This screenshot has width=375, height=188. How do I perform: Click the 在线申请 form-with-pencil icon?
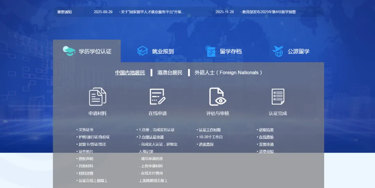pyautogui.click(x=157, y=97)
